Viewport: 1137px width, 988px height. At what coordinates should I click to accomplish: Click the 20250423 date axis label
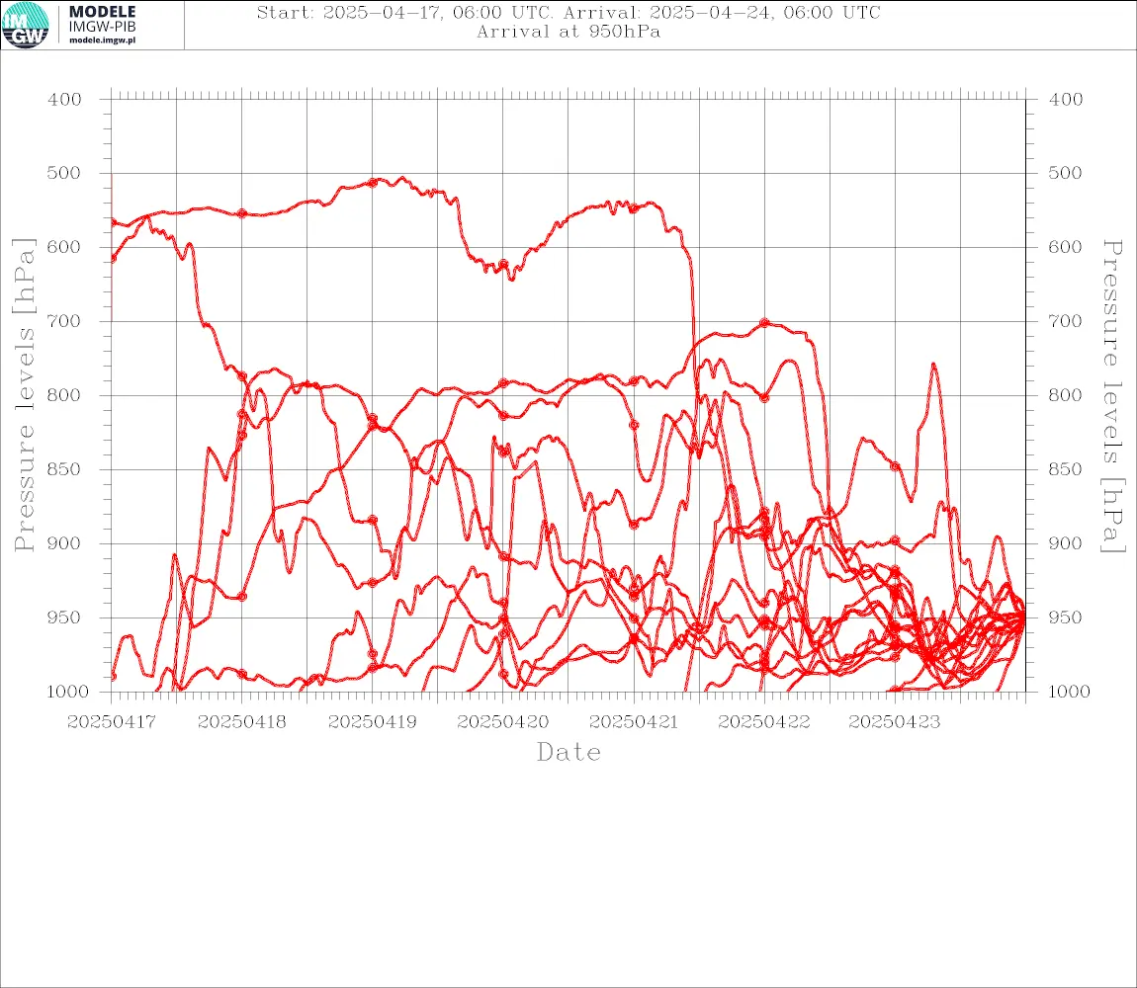pyautogui.click(x=895, y=722)
